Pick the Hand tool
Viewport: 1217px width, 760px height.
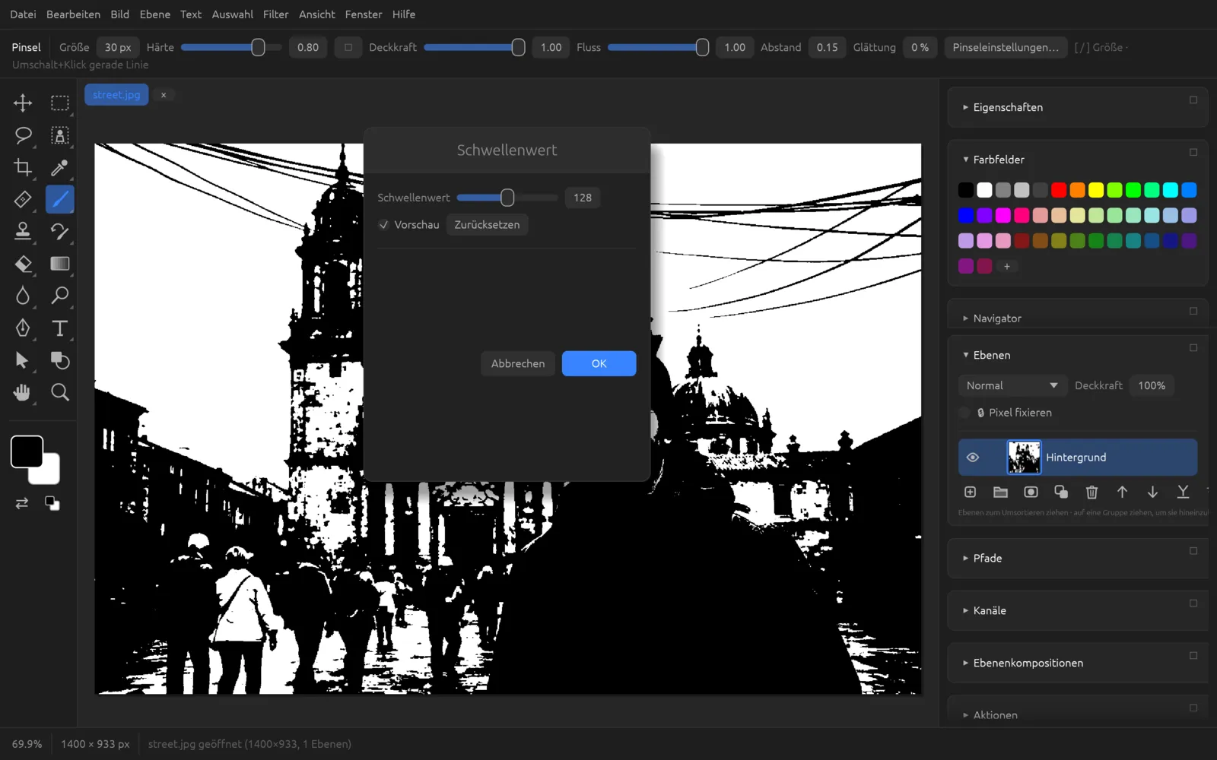[x=23, y=392]
